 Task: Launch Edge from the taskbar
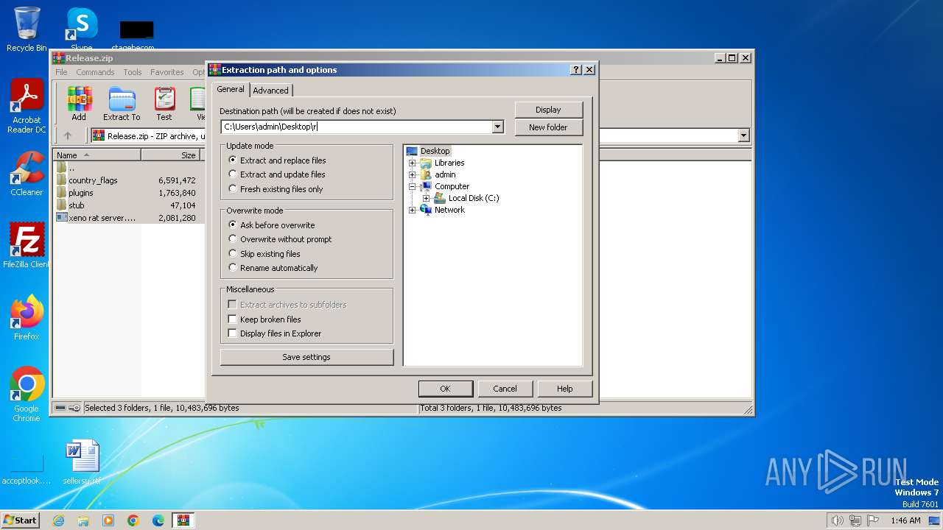pyautogui.click(x=158, y=520)
